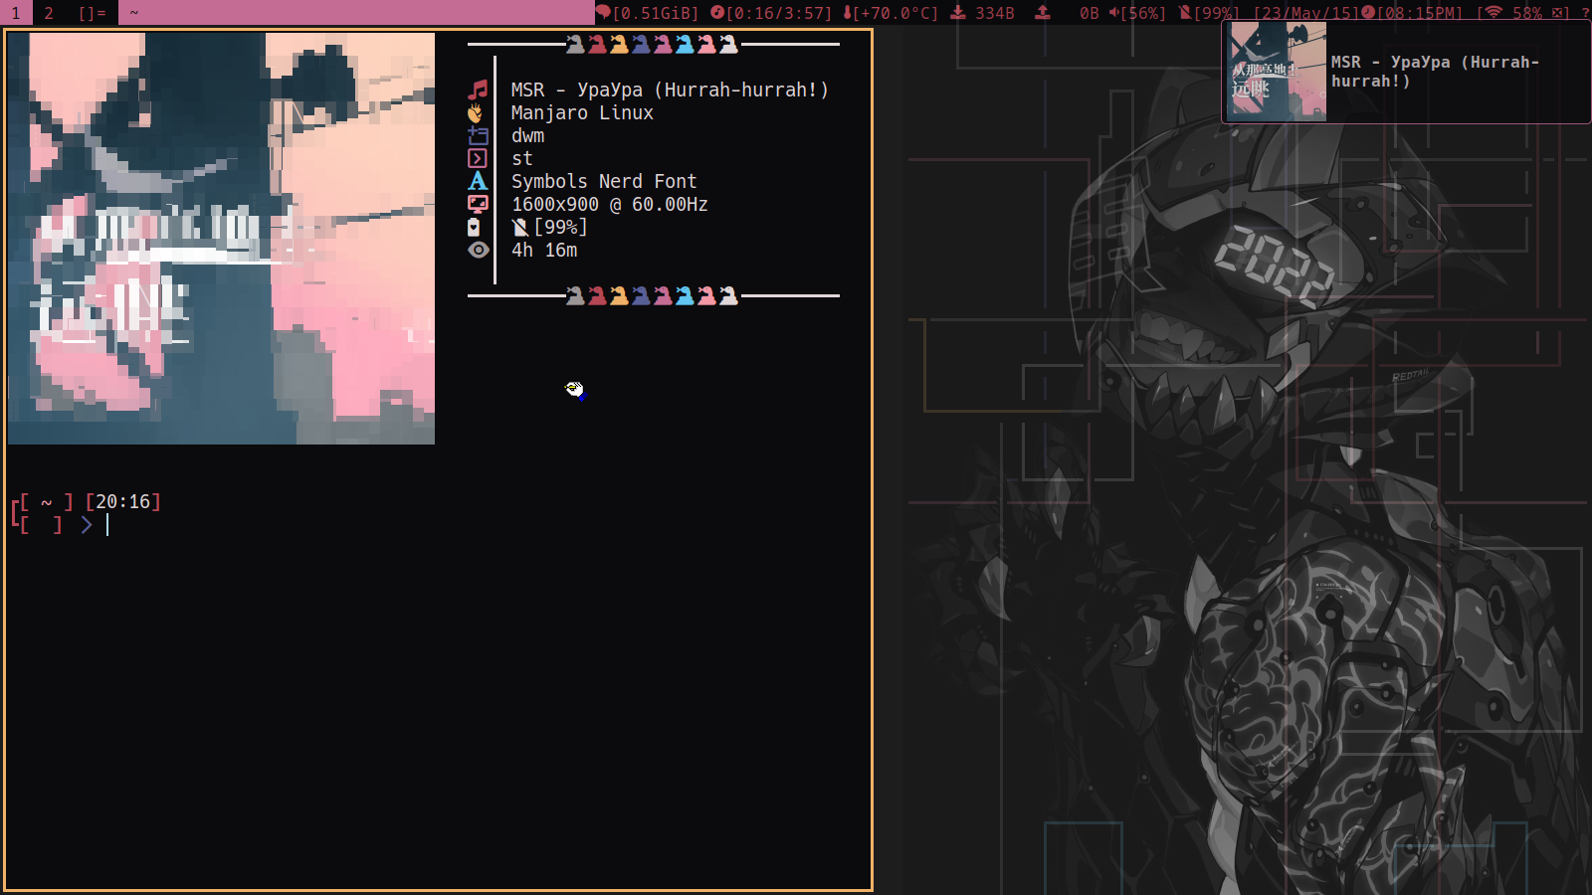Click the eye uptime icon
This screenshot has height=895, width=1592.
coord(479,250)
